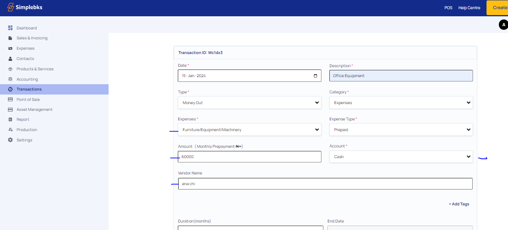Screen dimensions: 508x230
Task: Click the Vendor Name input field
Action: 325,184
